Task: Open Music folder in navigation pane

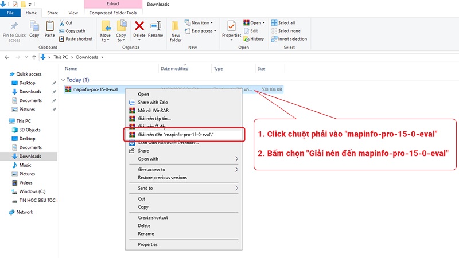Action: 22,165
